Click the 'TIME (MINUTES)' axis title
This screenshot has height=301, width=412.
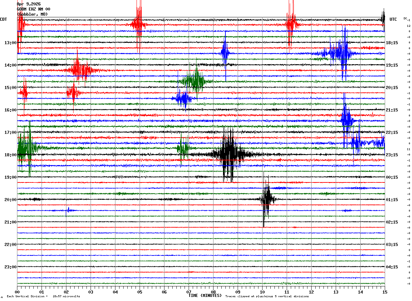click(x=205, y=296)
